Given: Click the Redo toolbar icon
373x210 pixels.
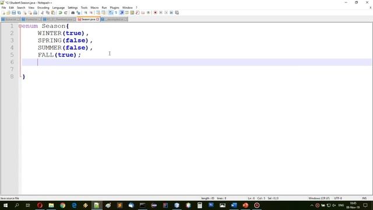Looking at the screenshot, I should 66,13.
